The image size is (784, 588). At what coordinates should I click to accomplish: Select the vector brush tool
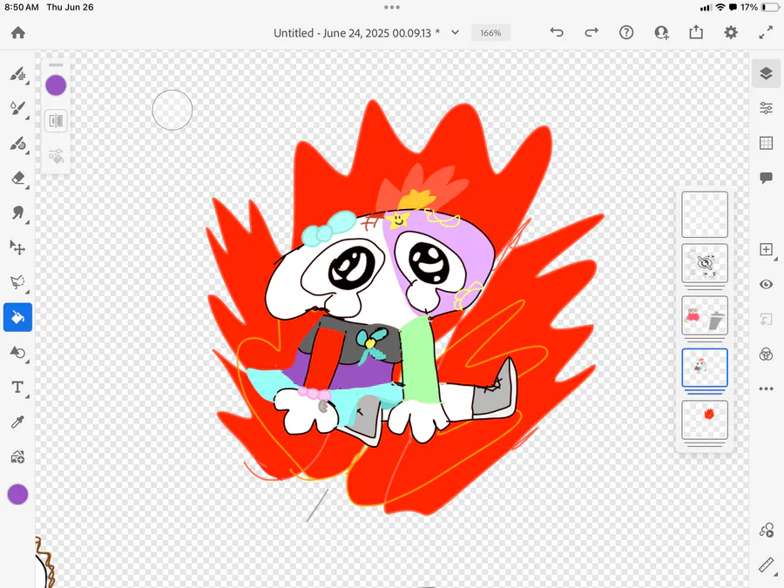(x=18, y=144)
